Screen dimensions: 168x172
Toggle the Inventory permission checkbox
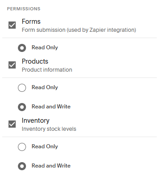[x=12, y=124]
